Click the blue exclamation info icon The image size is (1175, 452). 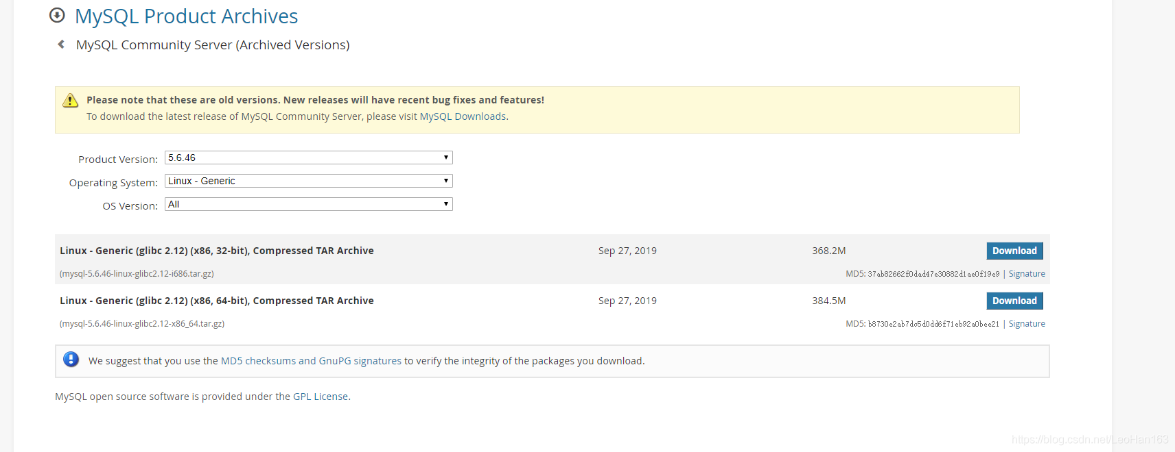point(71,360)
